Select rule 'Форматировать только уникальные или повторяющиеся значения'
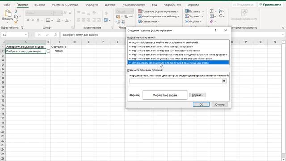This screenshot has height=161, width=286. 178,59
